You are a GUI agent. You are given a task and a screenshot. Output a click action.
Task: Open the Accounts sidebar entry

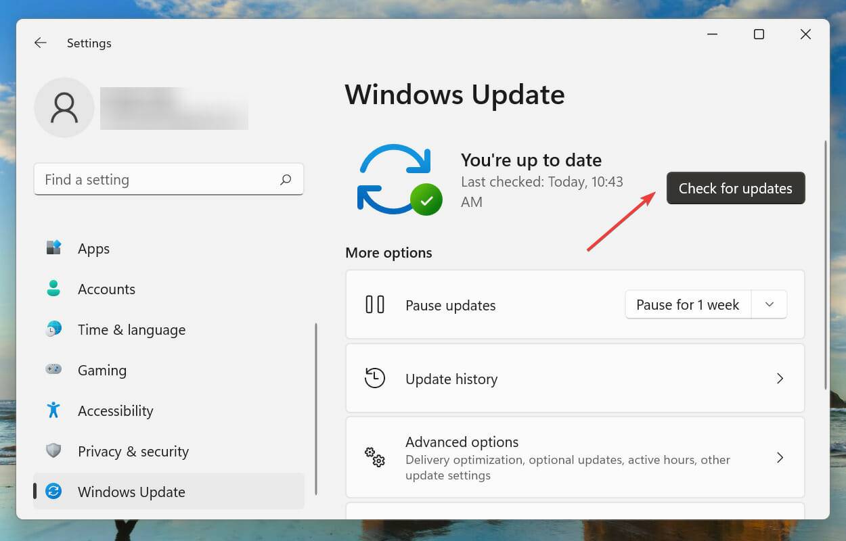pyautogui.click(x=106, y=289)
